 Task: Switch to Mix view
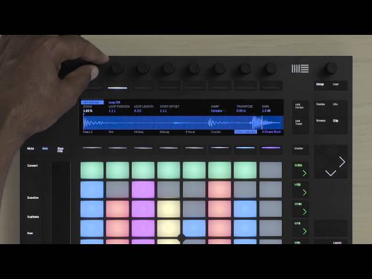click(x=335, y=104)
